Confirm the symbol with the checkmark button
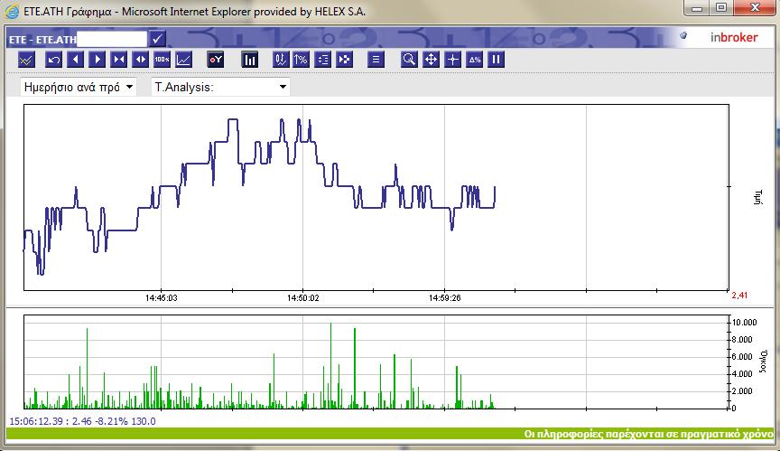Image resolution: width=780 pixels, height=451 pixels. (157, 39)
